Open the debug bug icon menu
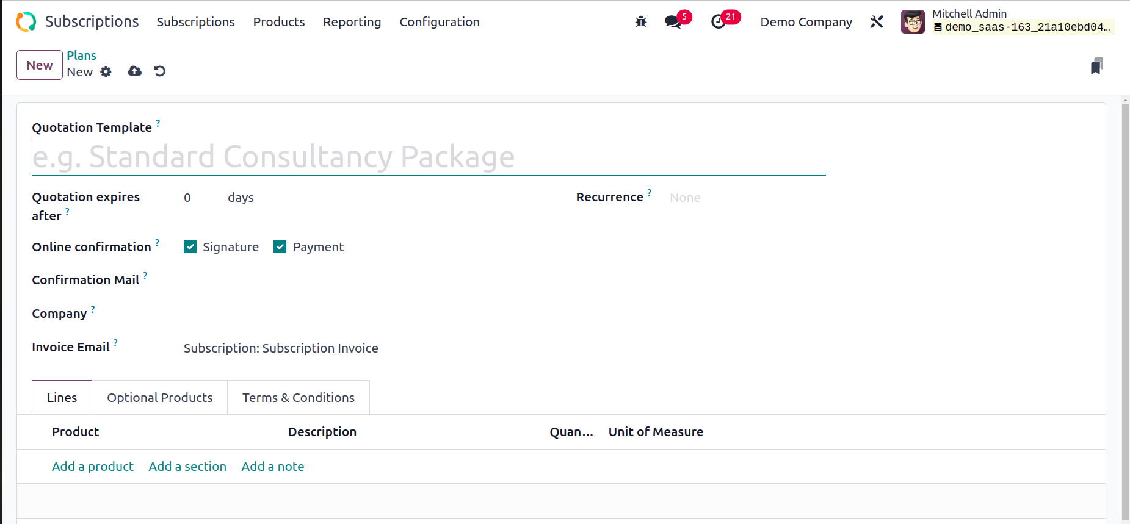This screenshot has width=1130, height=524. 640,22
